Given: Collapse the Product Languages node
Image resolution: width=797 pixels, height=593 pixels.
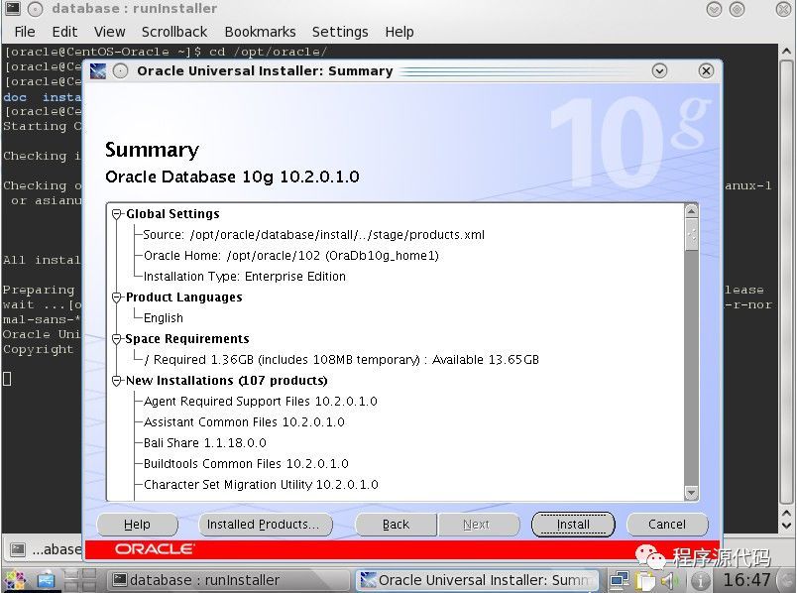Looking at the screenshot, I should pos(117,297).
